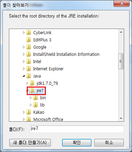
Task: Expand the CyberLink tree node
Action: pyautogui.click(x=24, y=33)
